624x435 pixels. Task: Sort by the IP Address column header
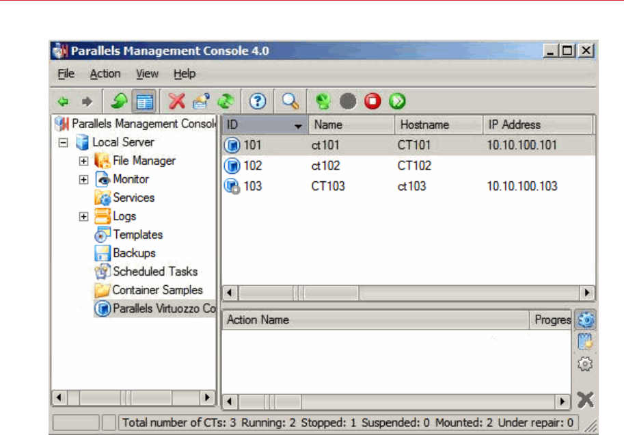click(x=538, y=124)
